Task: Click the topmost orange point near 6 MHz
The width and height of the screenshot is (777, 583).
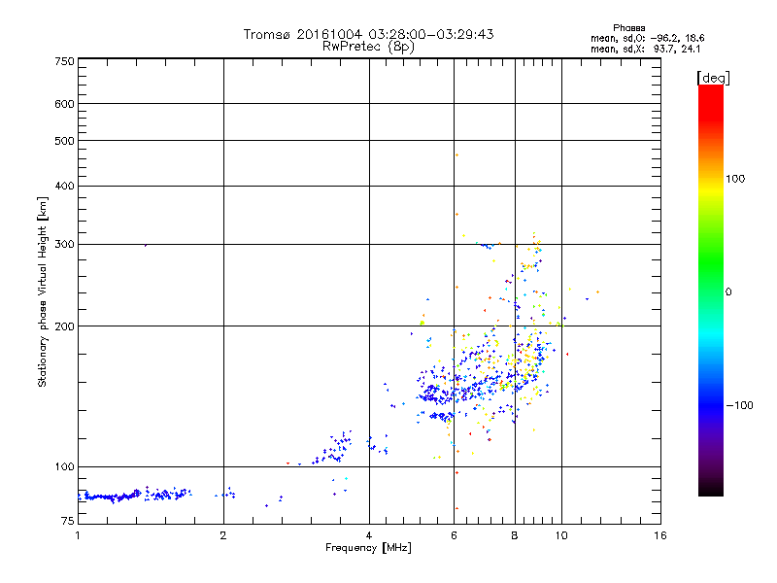Action: coord(456,155)
